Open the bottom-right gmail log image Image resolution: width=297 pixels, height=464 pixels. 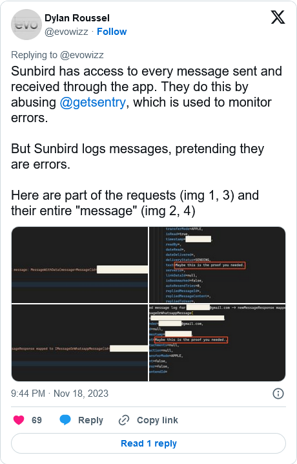217,343
